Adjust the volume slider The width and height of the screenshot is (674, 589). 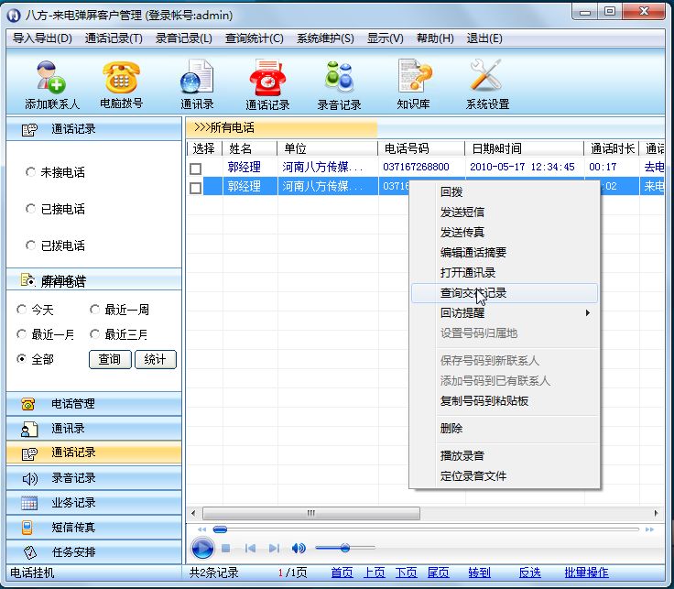click(344, 548)
